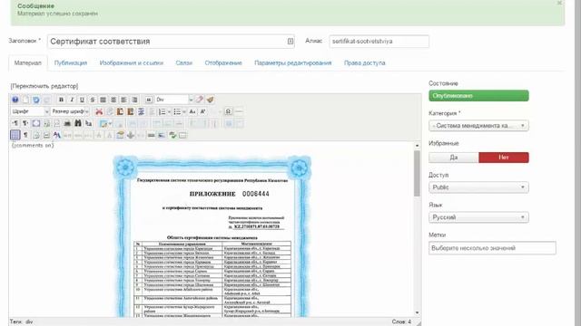Toggle fullscreen editor mode
This screenshot has width=581, height=326.
tap(36, 123)
